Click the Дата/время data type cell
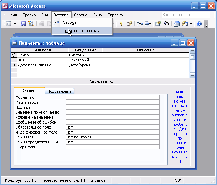 85,65
